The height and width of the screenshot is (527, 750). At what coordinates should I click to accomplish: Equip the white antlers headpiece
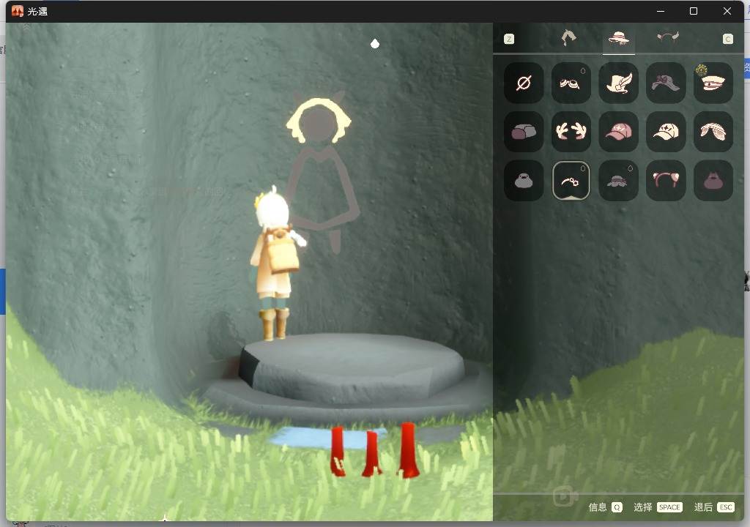coord(571,132)
